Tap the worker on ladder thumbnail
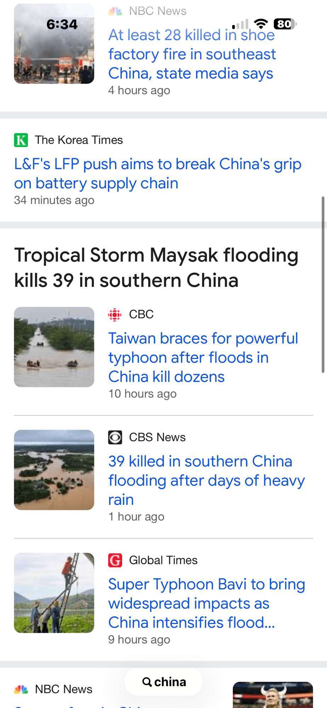327x708 pixels. pos(54,593)
